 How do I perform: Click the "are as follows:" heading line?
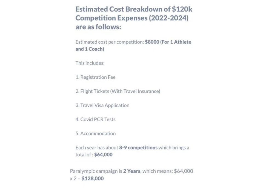[x=98, y=27]
